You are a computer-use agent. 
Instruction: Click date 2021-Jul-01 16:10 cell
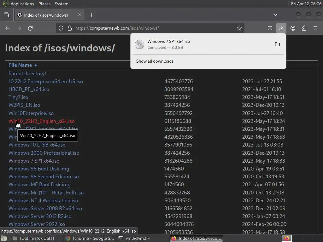tap(261, 89)
